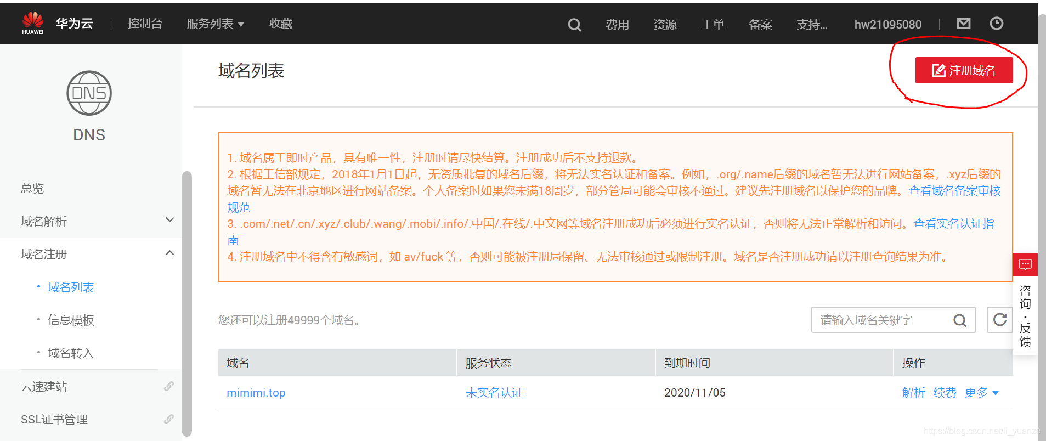
Task: Click the magnifier in domain keyword search box
Action: (x=960, y=320)
